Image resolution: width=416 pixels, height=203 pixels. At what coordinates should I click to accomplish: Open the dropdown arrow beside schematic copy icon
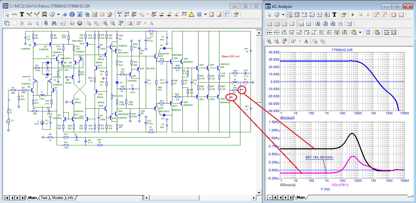pyautogui.click(x=58, y=14)
